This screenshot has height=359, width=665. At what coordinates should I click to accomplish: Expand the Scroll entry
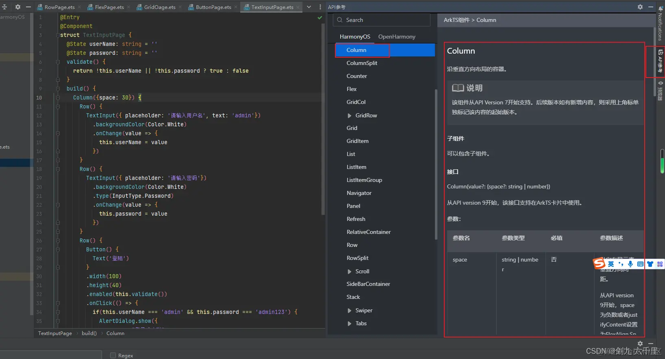tap(350, 272)
